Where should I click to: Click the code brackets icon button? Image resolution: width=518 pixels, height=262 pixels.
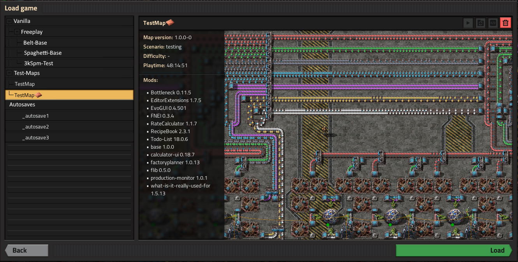pos(493,23)
